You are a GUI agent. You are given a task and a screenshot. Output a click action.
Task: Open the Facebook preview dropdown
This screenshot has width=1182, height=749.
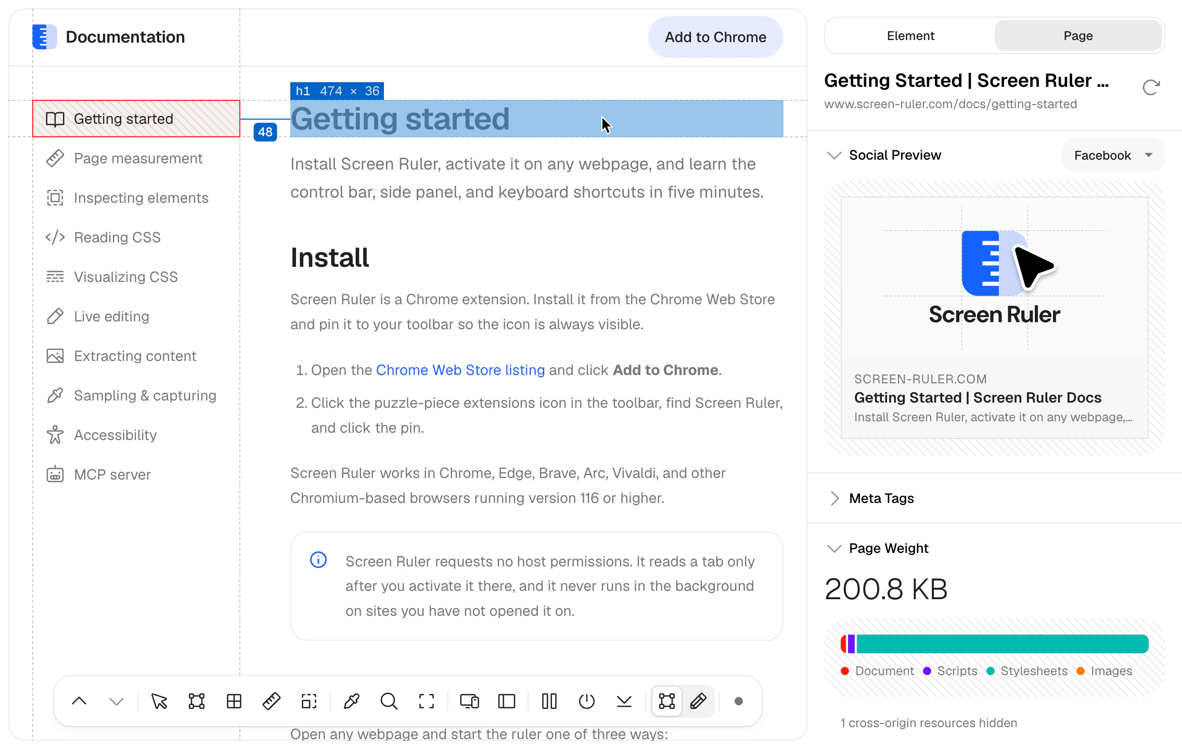coord(1113,155)
